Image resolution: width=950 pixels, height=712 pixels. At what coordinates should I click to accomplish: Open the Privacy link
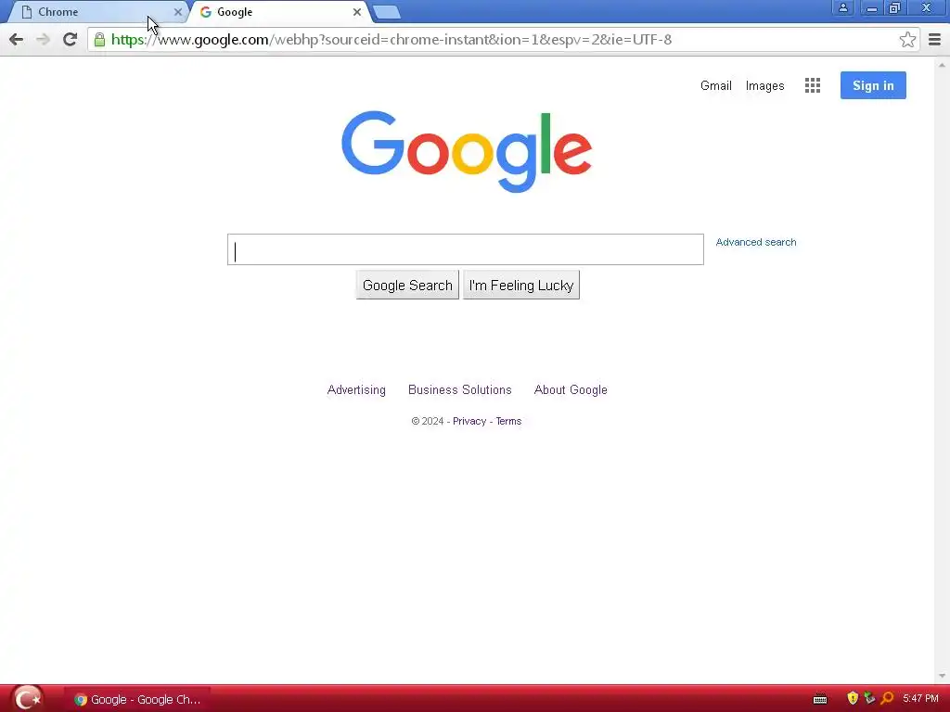pos(469,422)
